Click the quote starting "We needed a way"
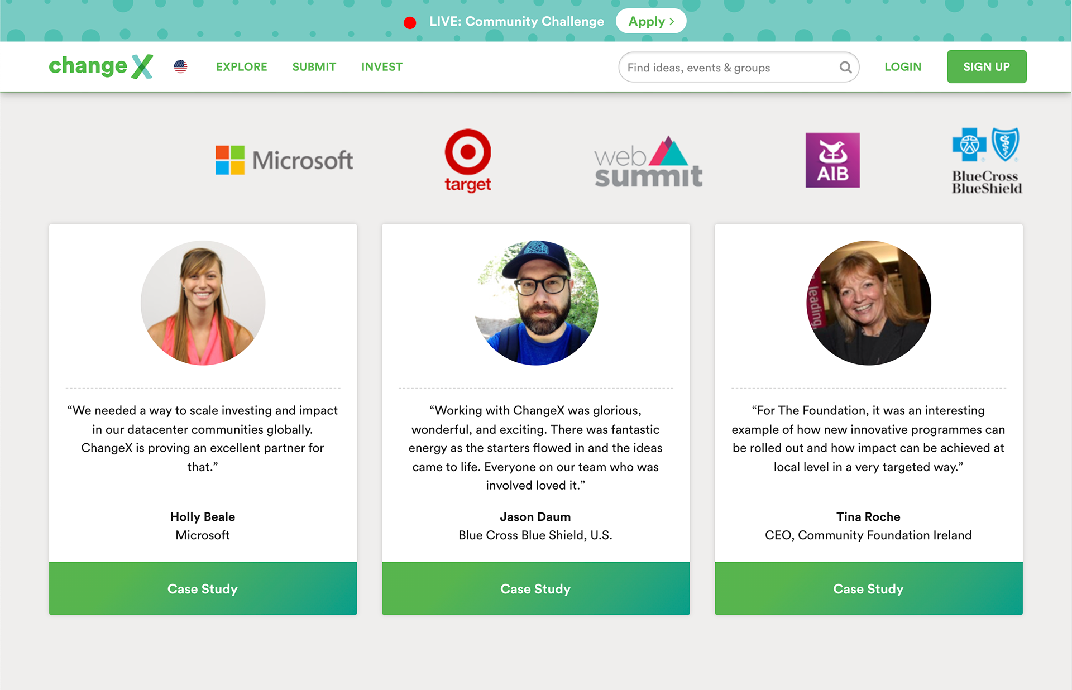This screenshot has width=1072, height=690. point(203,438)
